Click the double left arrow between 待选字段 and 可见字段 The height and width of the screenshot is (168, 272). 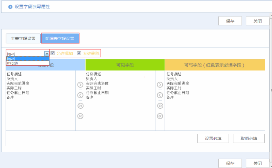tap(80, 116)
